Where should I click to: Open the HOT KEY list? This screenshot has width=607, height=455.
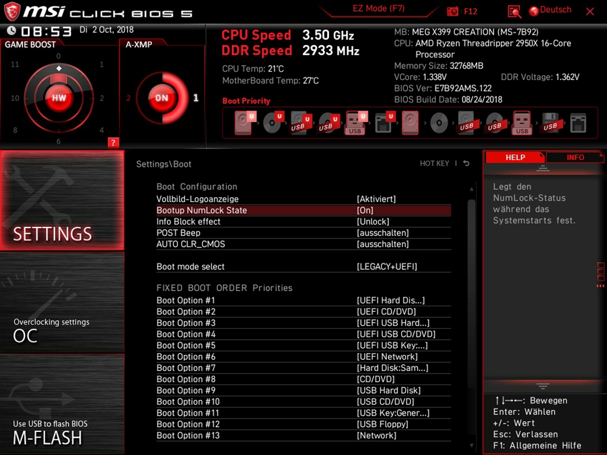point(435,163)
